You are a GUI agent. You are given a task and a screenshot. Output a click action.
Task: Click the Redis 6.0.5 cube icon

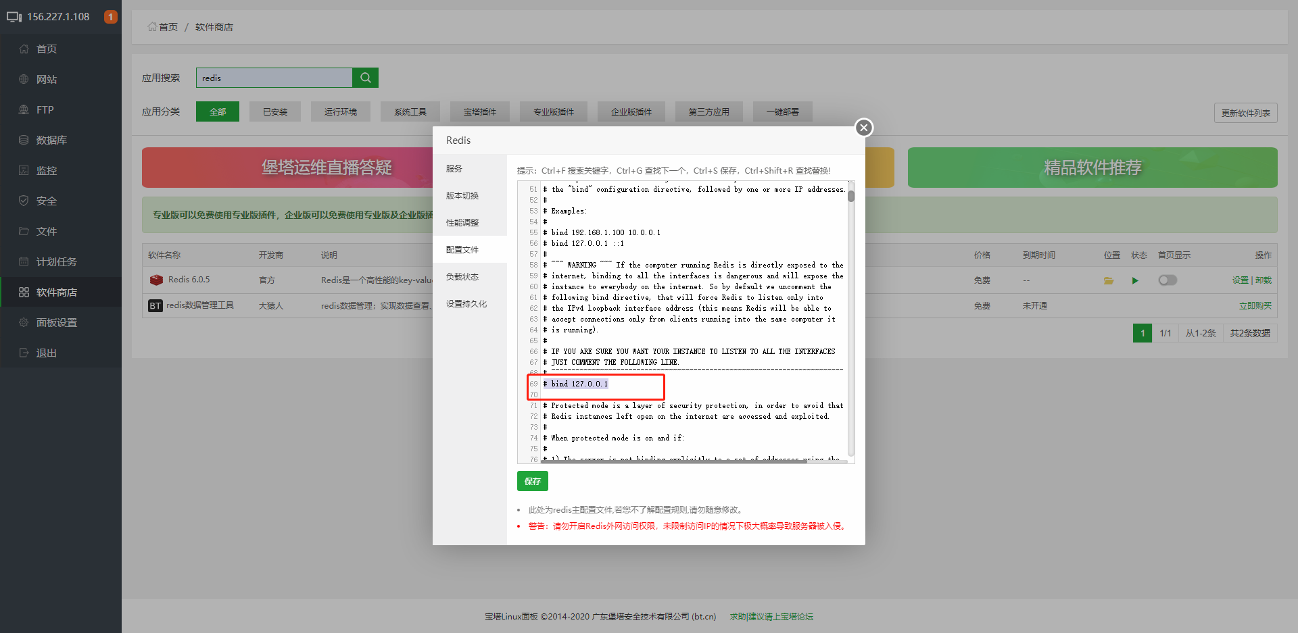click(156, 280)
